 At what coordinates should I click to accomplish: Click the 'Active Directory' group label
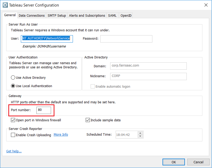[x=96, y=57]
